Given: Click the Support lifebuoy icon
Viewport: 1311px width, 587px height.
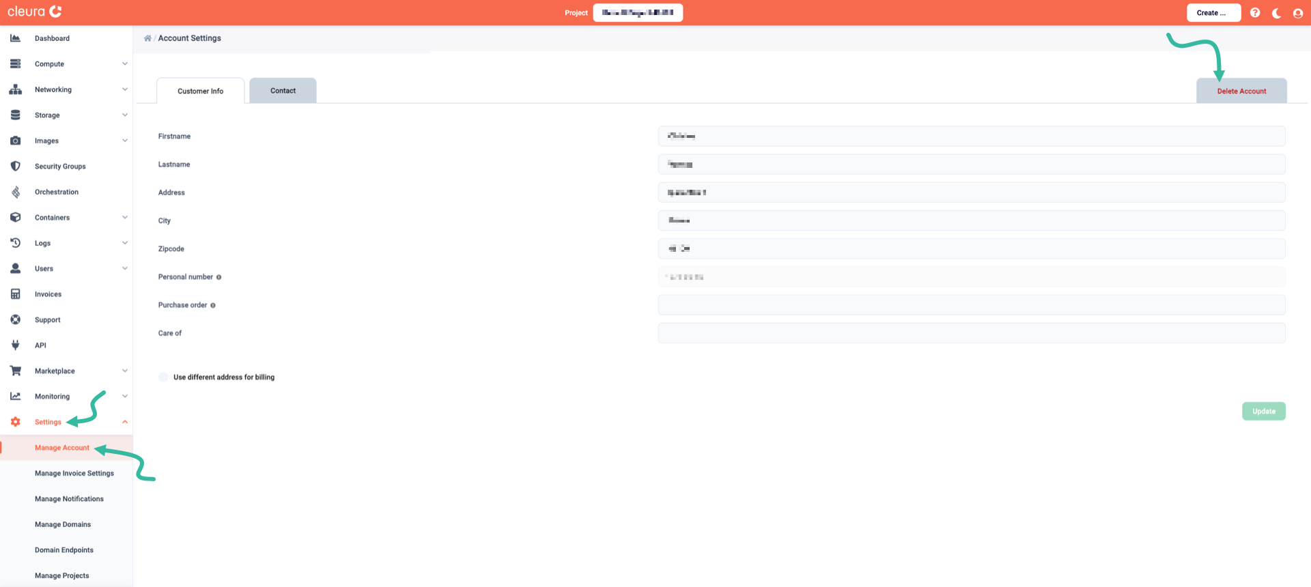Looking at the screenshot, I should (15, 319).
